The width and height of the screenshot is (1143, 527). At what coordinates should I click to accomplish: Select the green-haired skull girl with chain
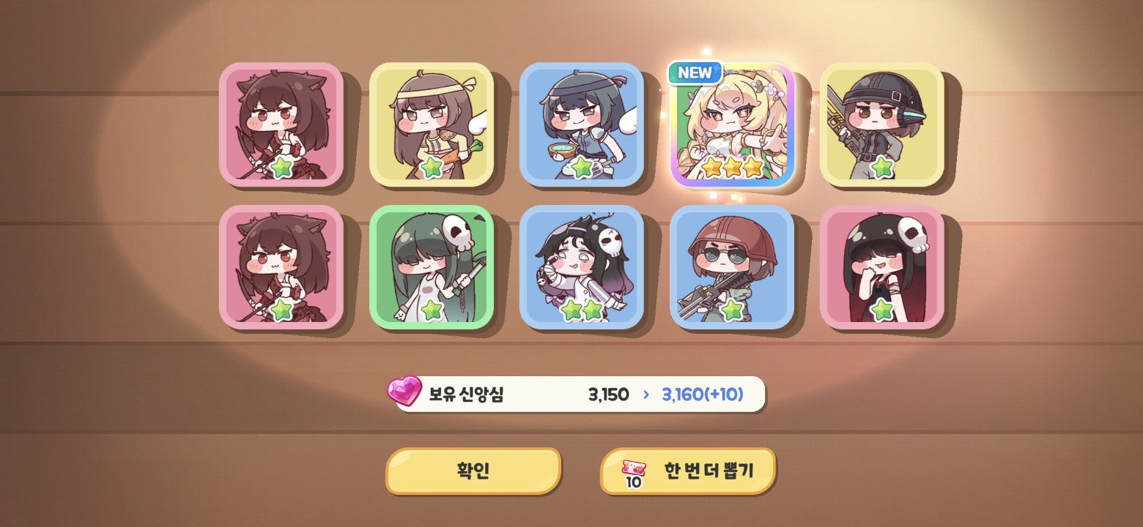coord(432,267)
